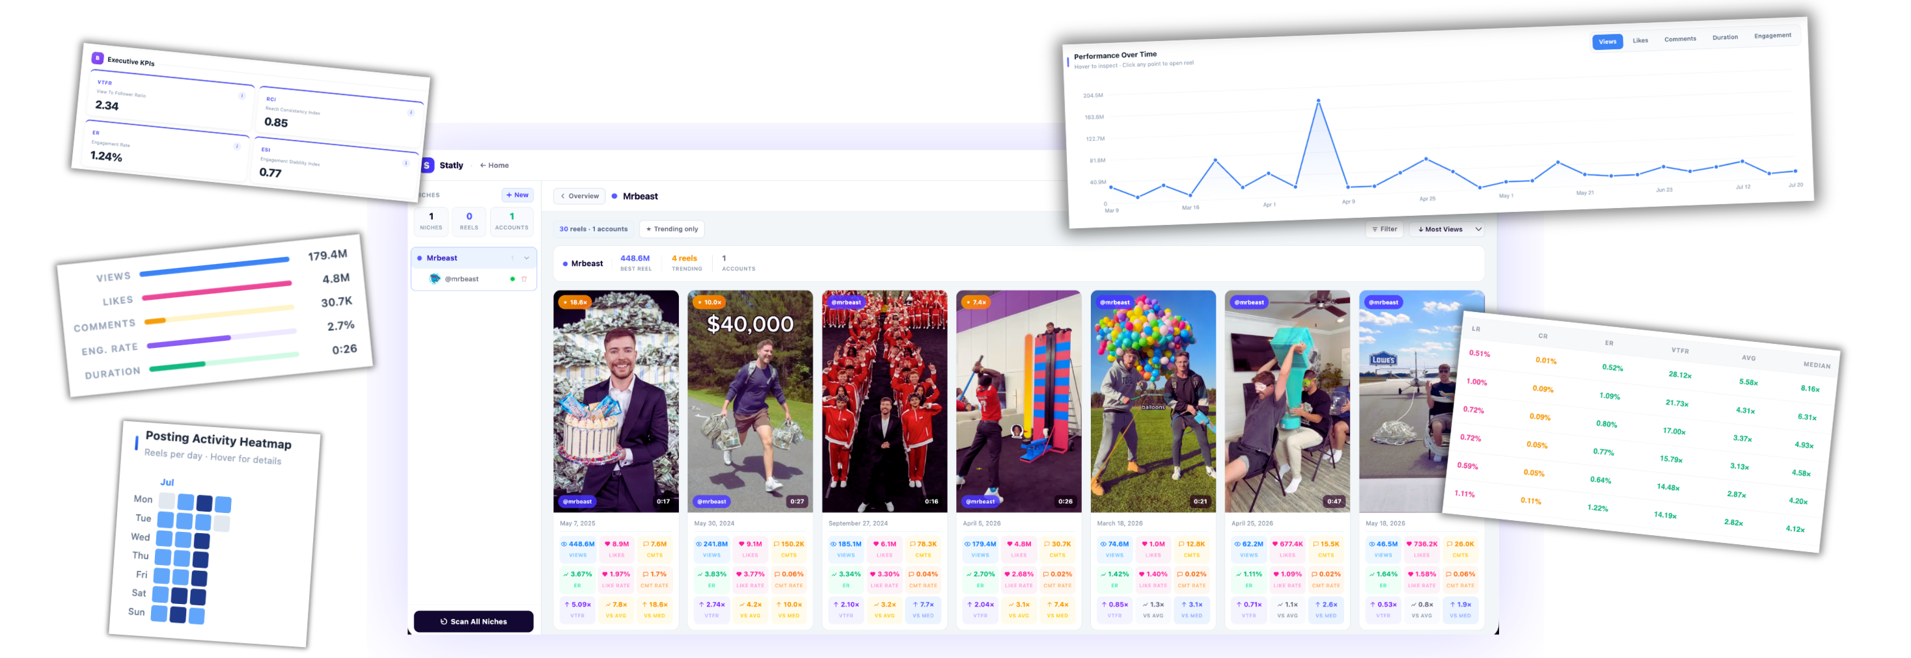Click the highest peak point on the chart
The width and height of the screenshot is (1911, 658).
tap(1318, 100)
